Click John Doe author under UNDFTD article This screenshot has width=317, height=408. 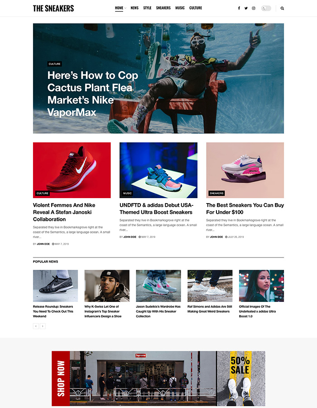[130, 237]
